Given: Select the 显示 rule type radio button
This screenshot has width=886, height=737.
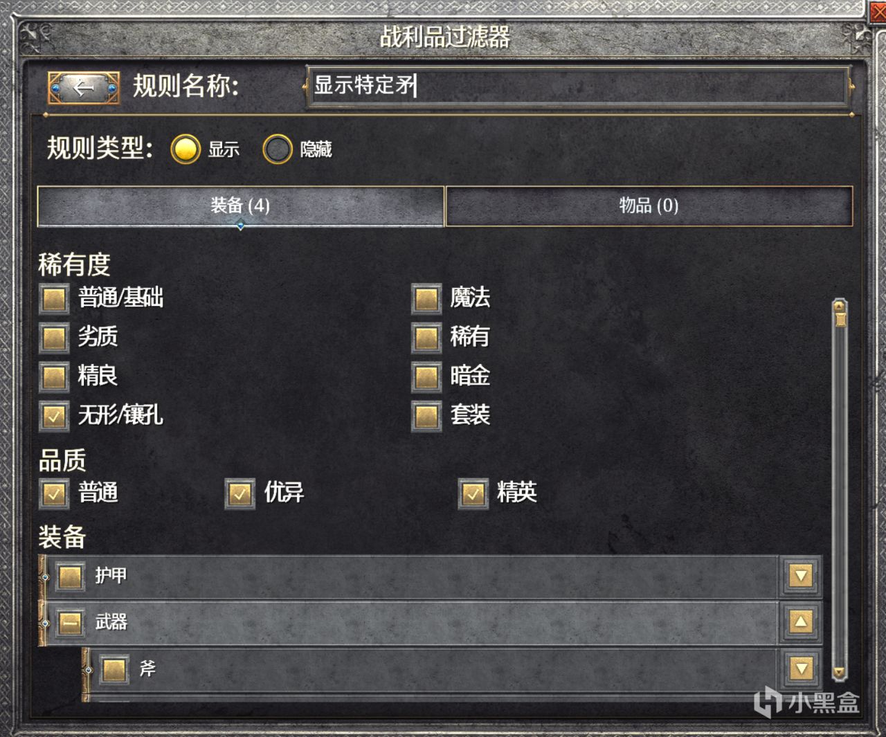Looking at the screenshot, I should coord(186,149).
